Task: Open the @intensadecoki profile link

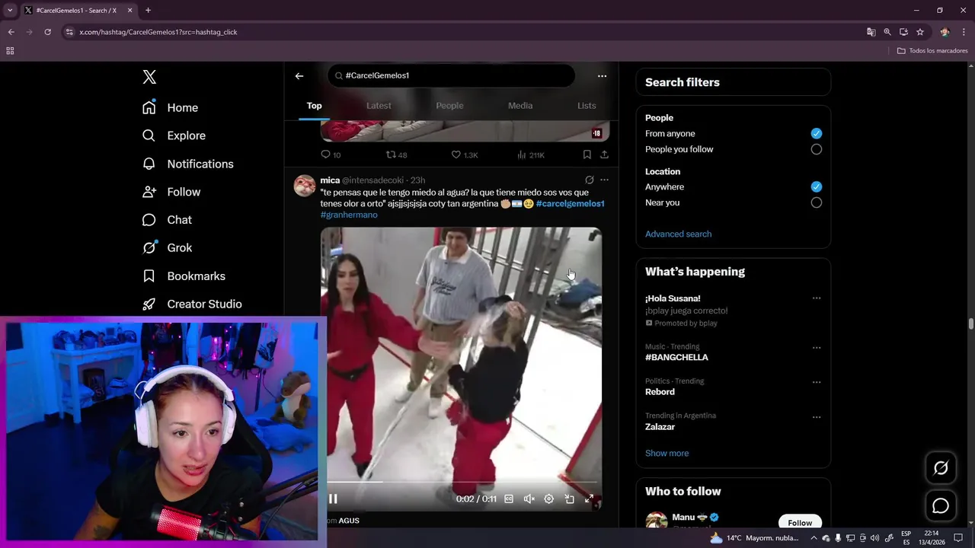Action: [372, 180]
